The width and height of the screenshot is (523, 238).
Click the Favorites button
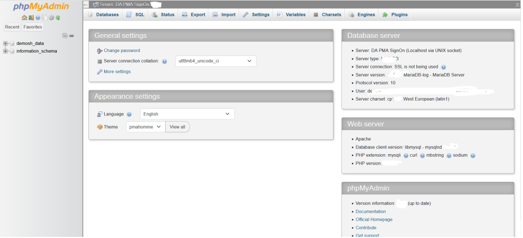(33, 27)
